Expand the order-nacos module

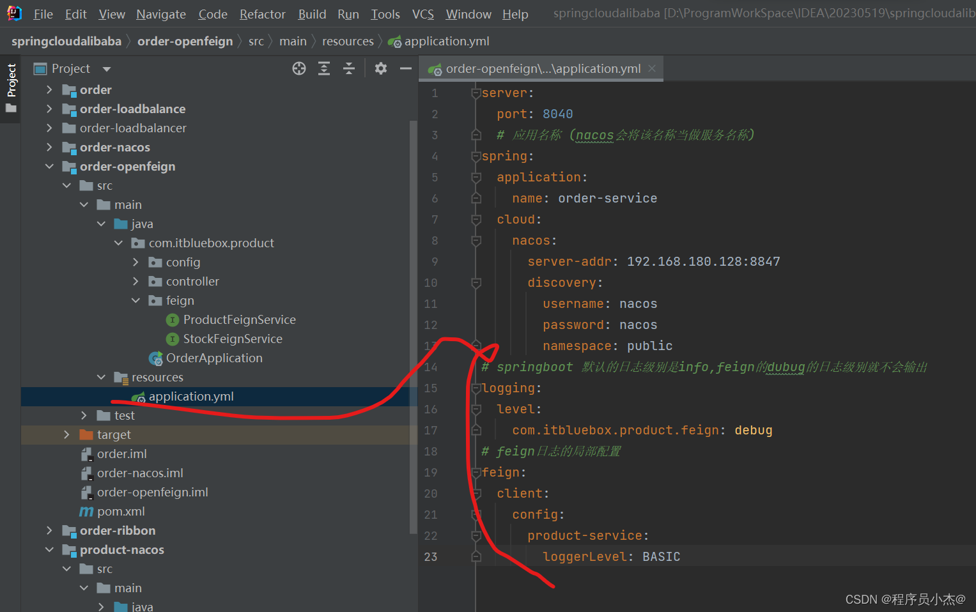click(x=49, y=147)
